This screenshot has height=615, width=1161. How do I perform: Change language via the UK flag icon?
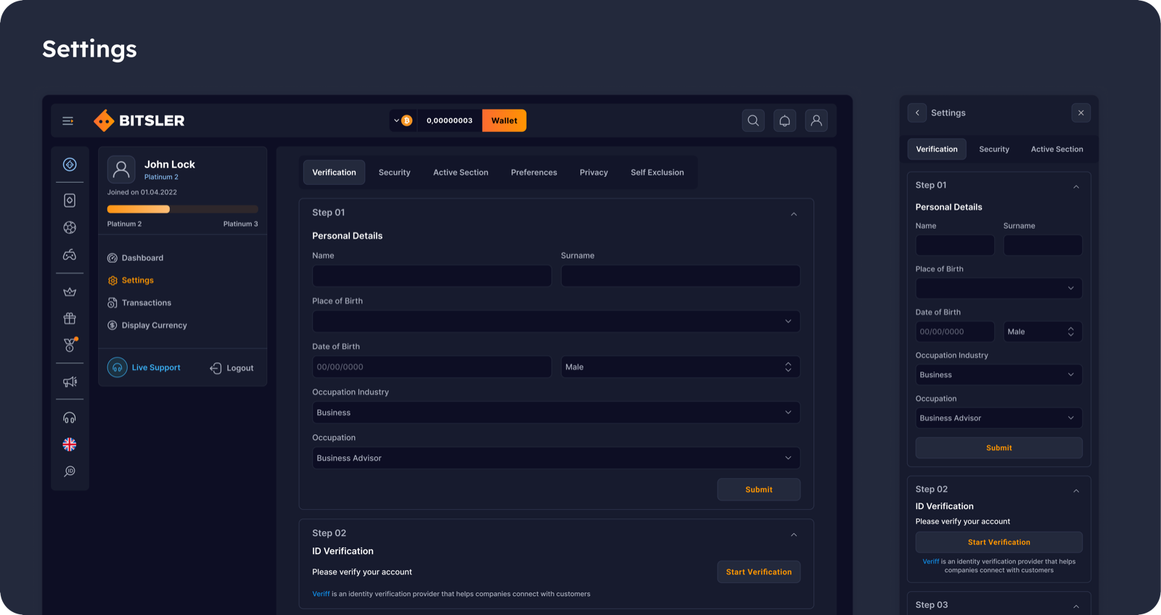[70, 445]
